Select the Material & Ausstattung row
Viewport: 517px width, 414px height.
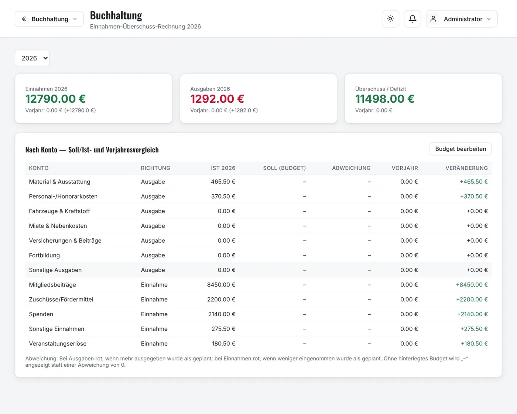coord(258,182)
